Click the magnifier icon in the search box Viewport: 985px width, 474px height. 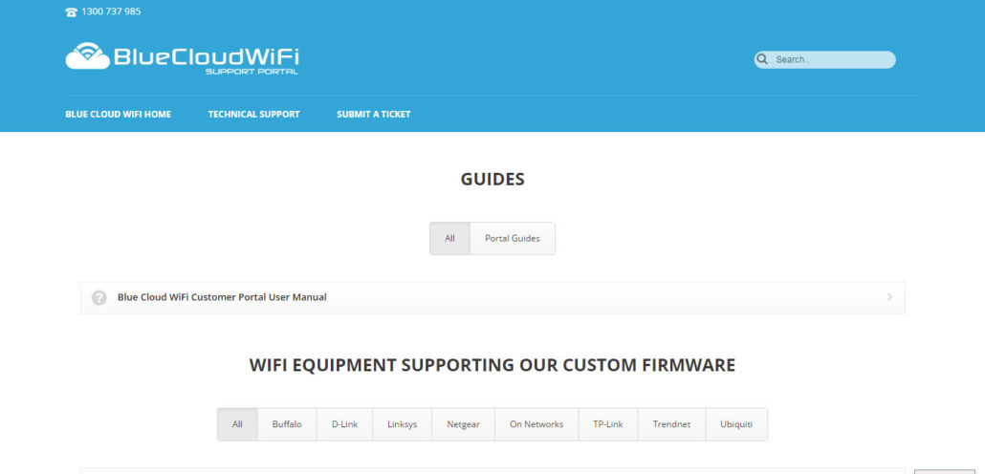[x=762, y=59]
